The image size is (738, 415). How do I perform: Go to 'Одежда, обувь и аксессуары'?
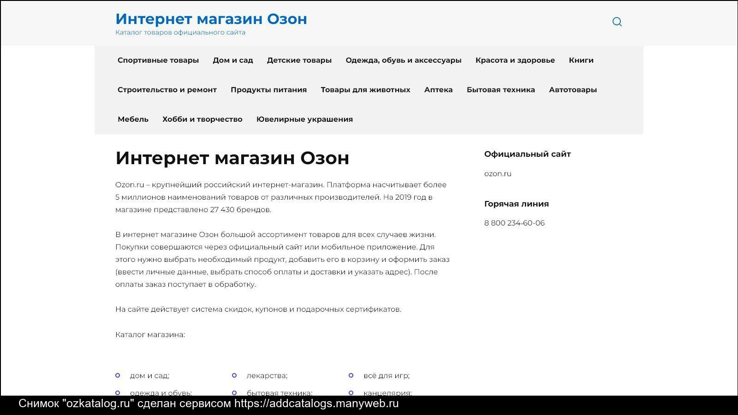click(404, 60)
